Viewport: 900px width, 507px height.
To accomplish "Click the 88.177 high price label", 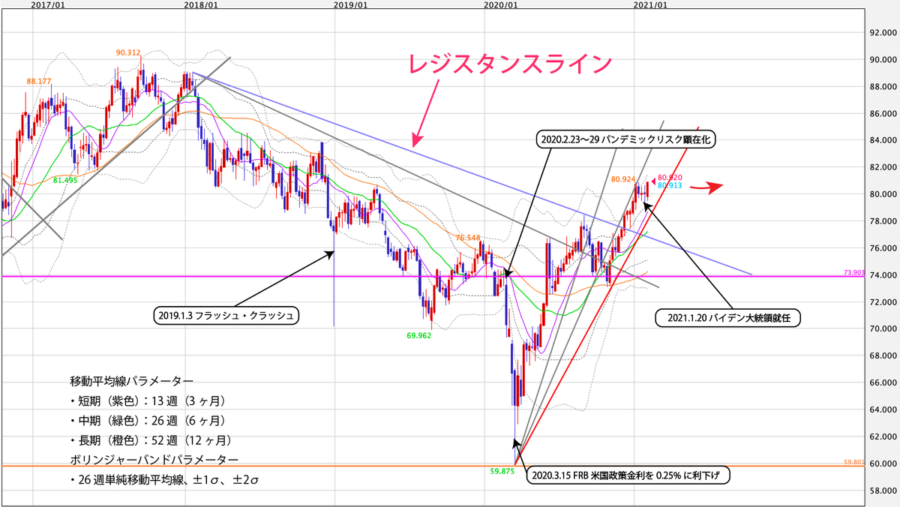I will click(39, 81).
